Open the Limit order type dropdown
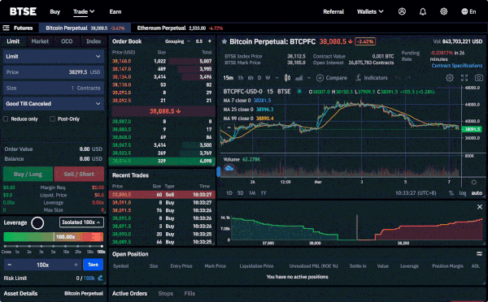The height and width of the screenshot is (302, 488). 53,57
